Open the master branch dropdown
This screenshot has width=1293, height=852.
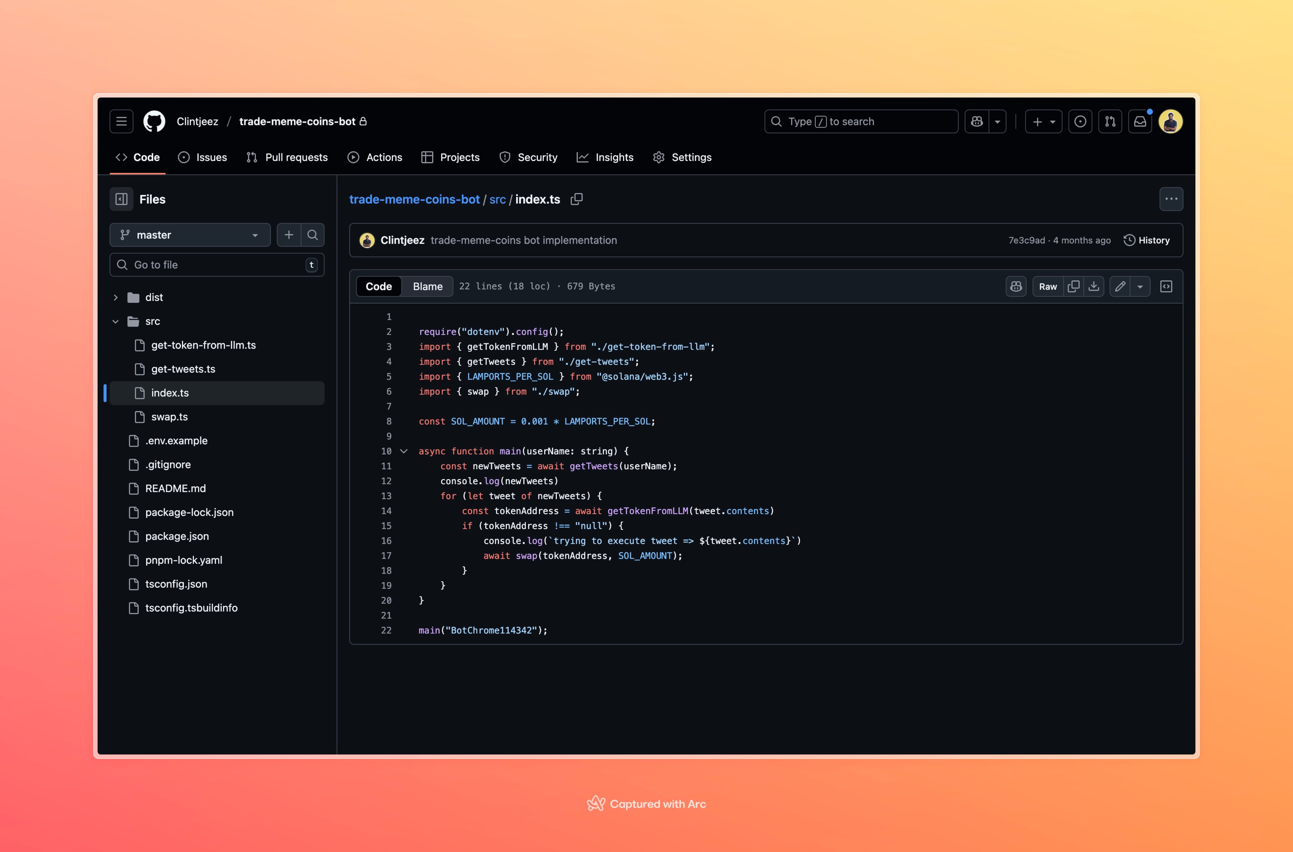[190, 235]
